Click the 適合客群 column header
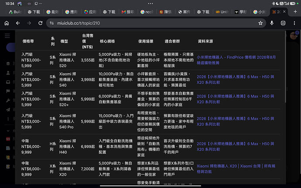The width and height of the screenshot is (301, 188). click(172, 41)
